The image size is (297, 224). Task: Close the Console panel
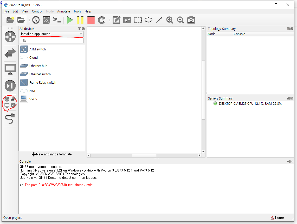292,162
